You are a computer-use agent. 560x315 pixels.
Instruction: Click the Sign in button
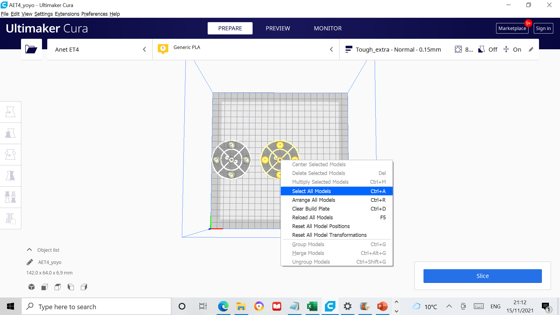coord(543,28)
